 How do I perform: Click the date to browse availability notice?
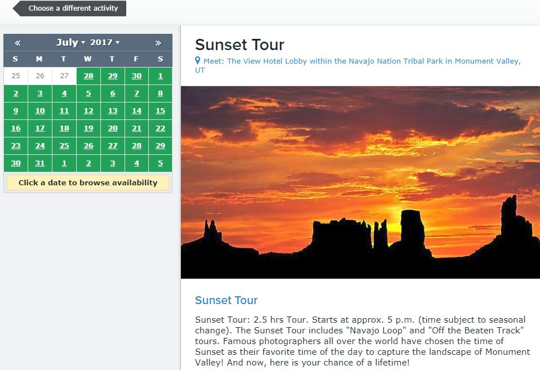pyautogui.click(x=88, y=182)
